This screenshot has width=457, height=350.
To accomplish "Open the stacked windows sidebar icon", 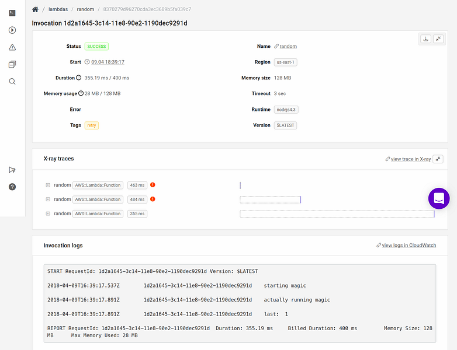I will (x=12, y=64).
